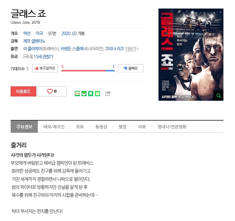Image resolution: width=235 pixels, height=221 pixels.
Task: Open the 평점 tab
Action: pos(123,127)
